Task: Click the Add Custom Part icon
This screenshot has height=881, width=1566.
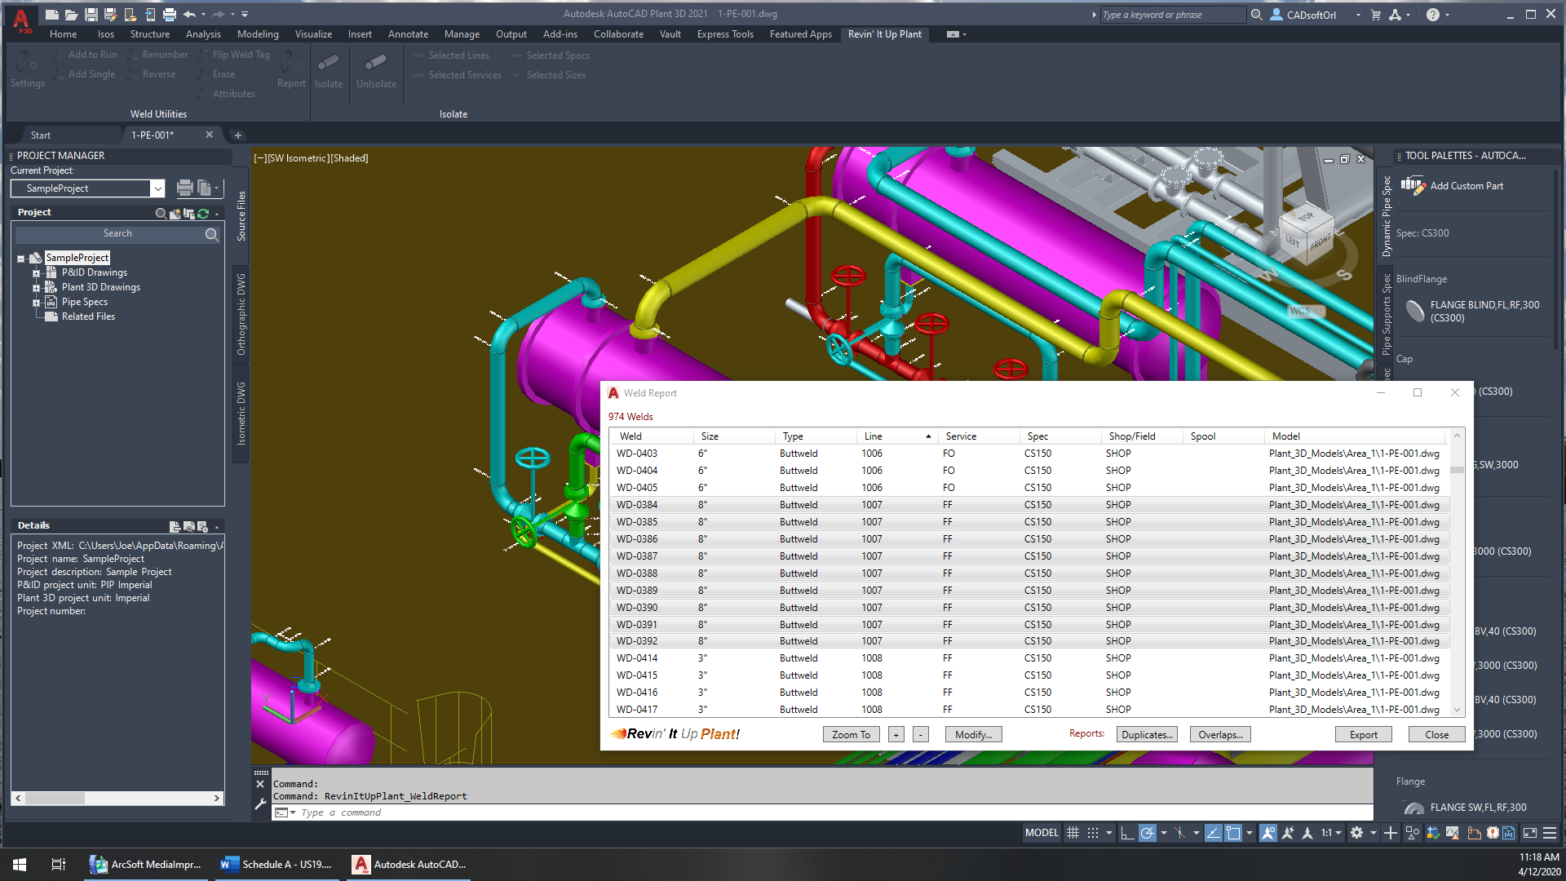Action: point(1413,186)
